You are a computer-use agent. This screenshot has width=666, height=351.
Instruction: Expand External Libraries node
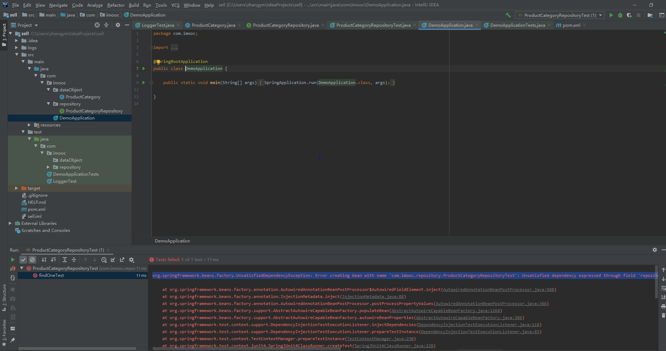[10, 223]
